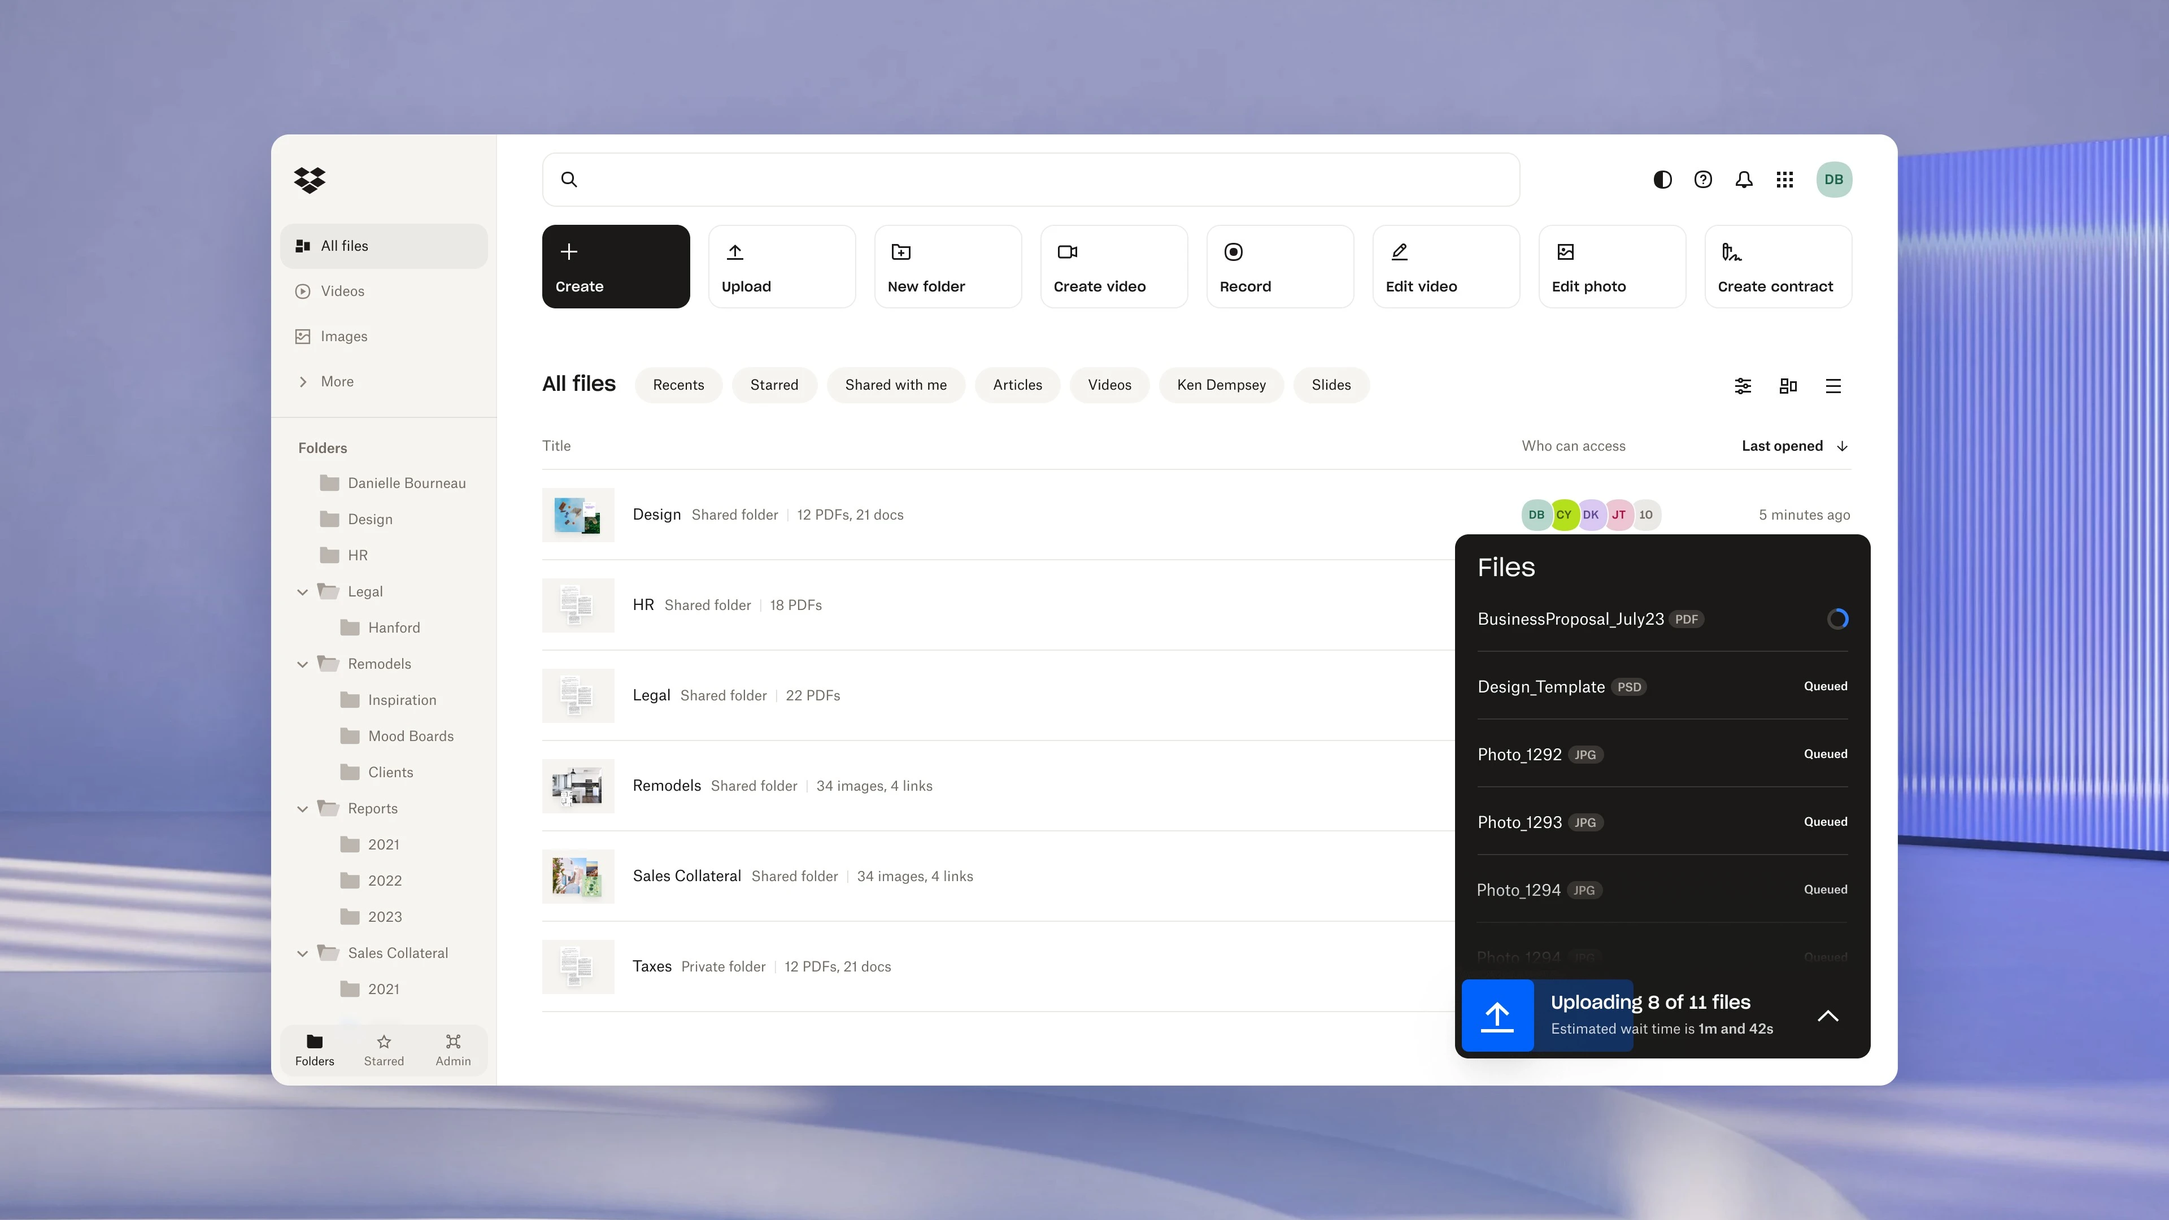Image resolution: width=2169 pixels, height=1220 pixels.
Task: Open the apps grid icon
Action: [x=1784, y=180]
